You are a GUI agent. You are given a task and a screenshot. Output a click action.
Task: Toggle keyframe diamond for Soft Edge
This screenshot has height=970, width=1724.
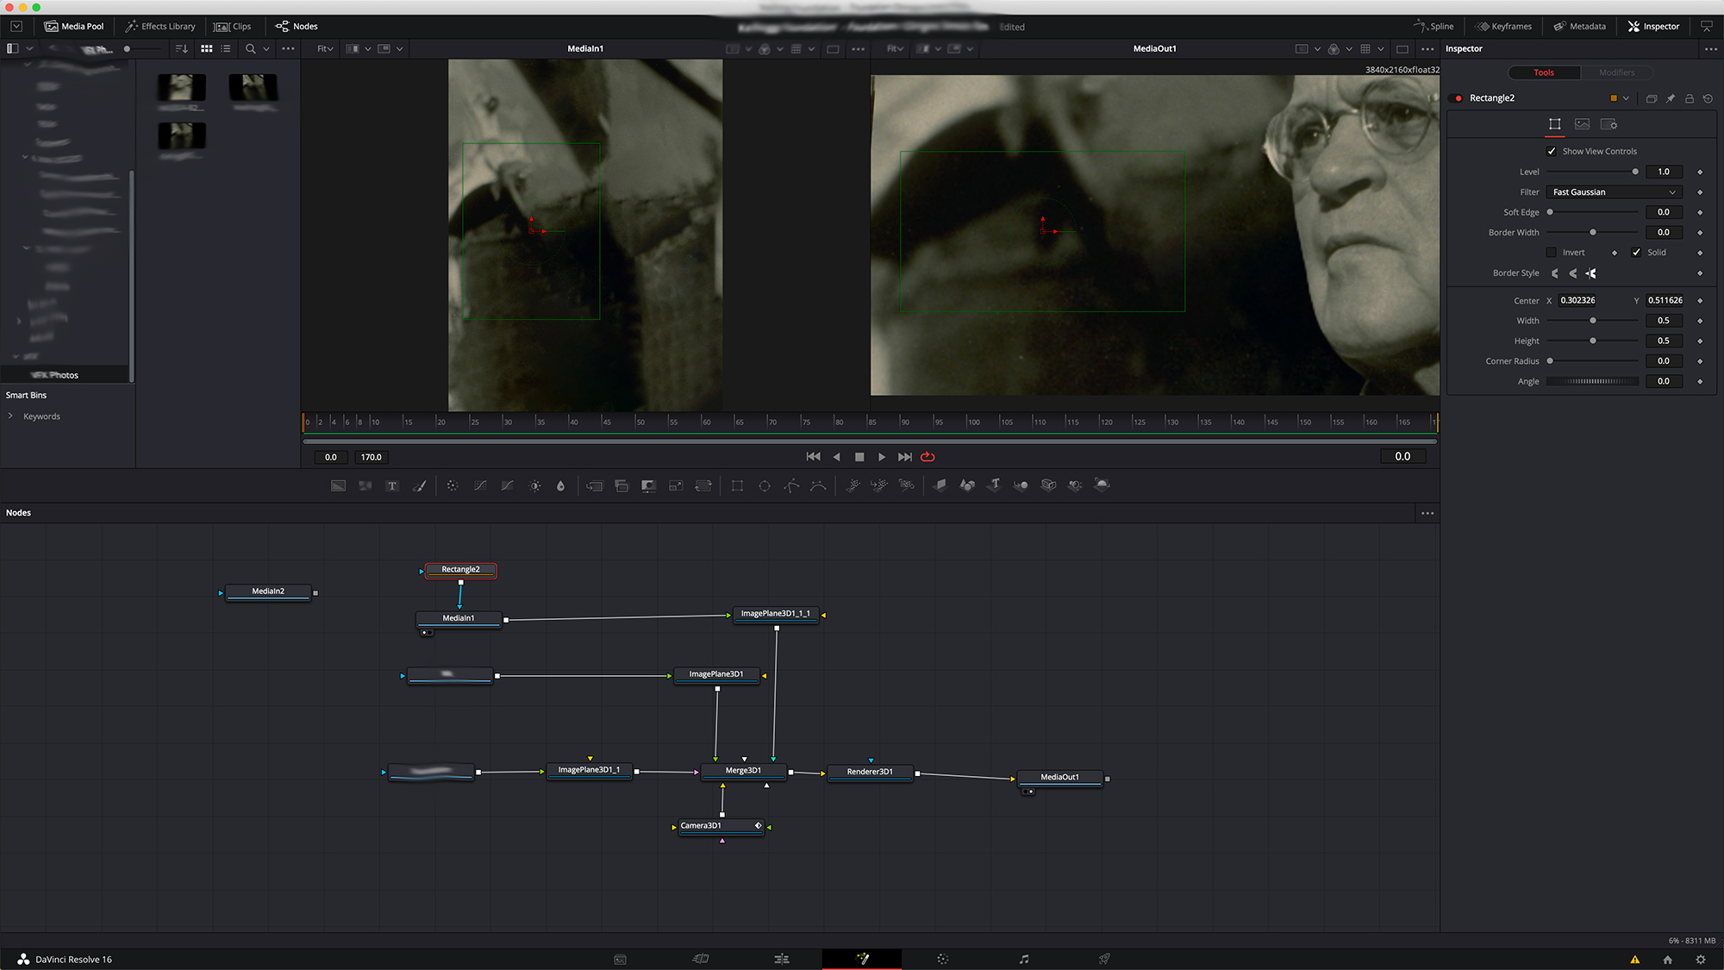point(1700,212)
